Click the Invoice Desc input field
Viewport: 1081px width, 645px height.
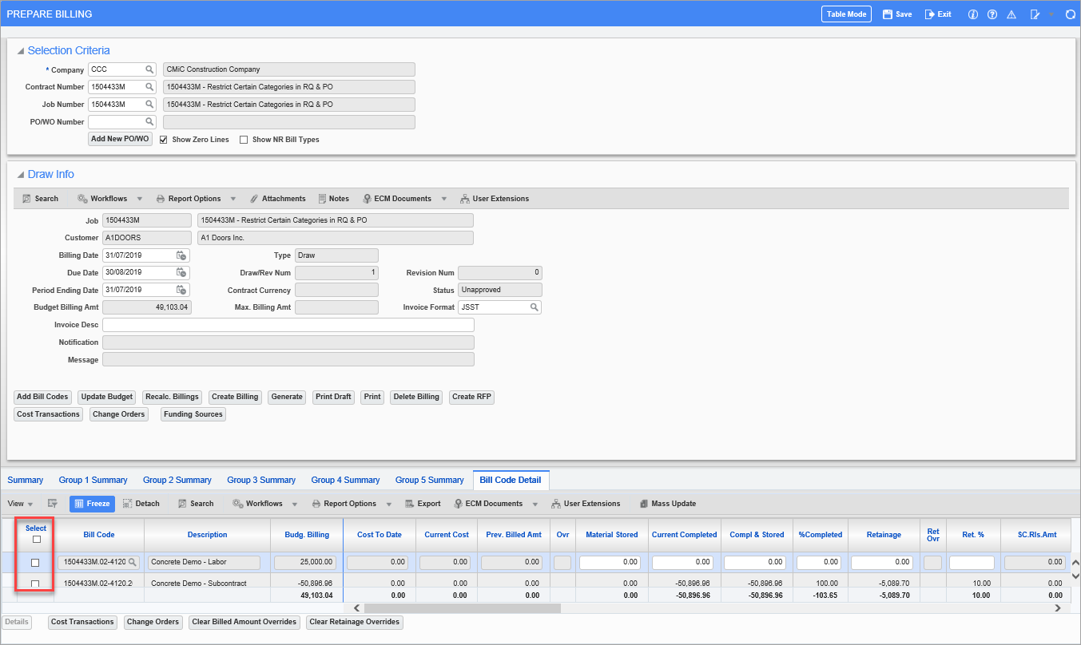click(288, 325)
